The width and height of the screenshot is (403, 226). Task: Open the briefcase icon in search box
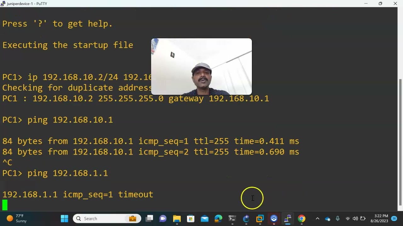(133, 218)
